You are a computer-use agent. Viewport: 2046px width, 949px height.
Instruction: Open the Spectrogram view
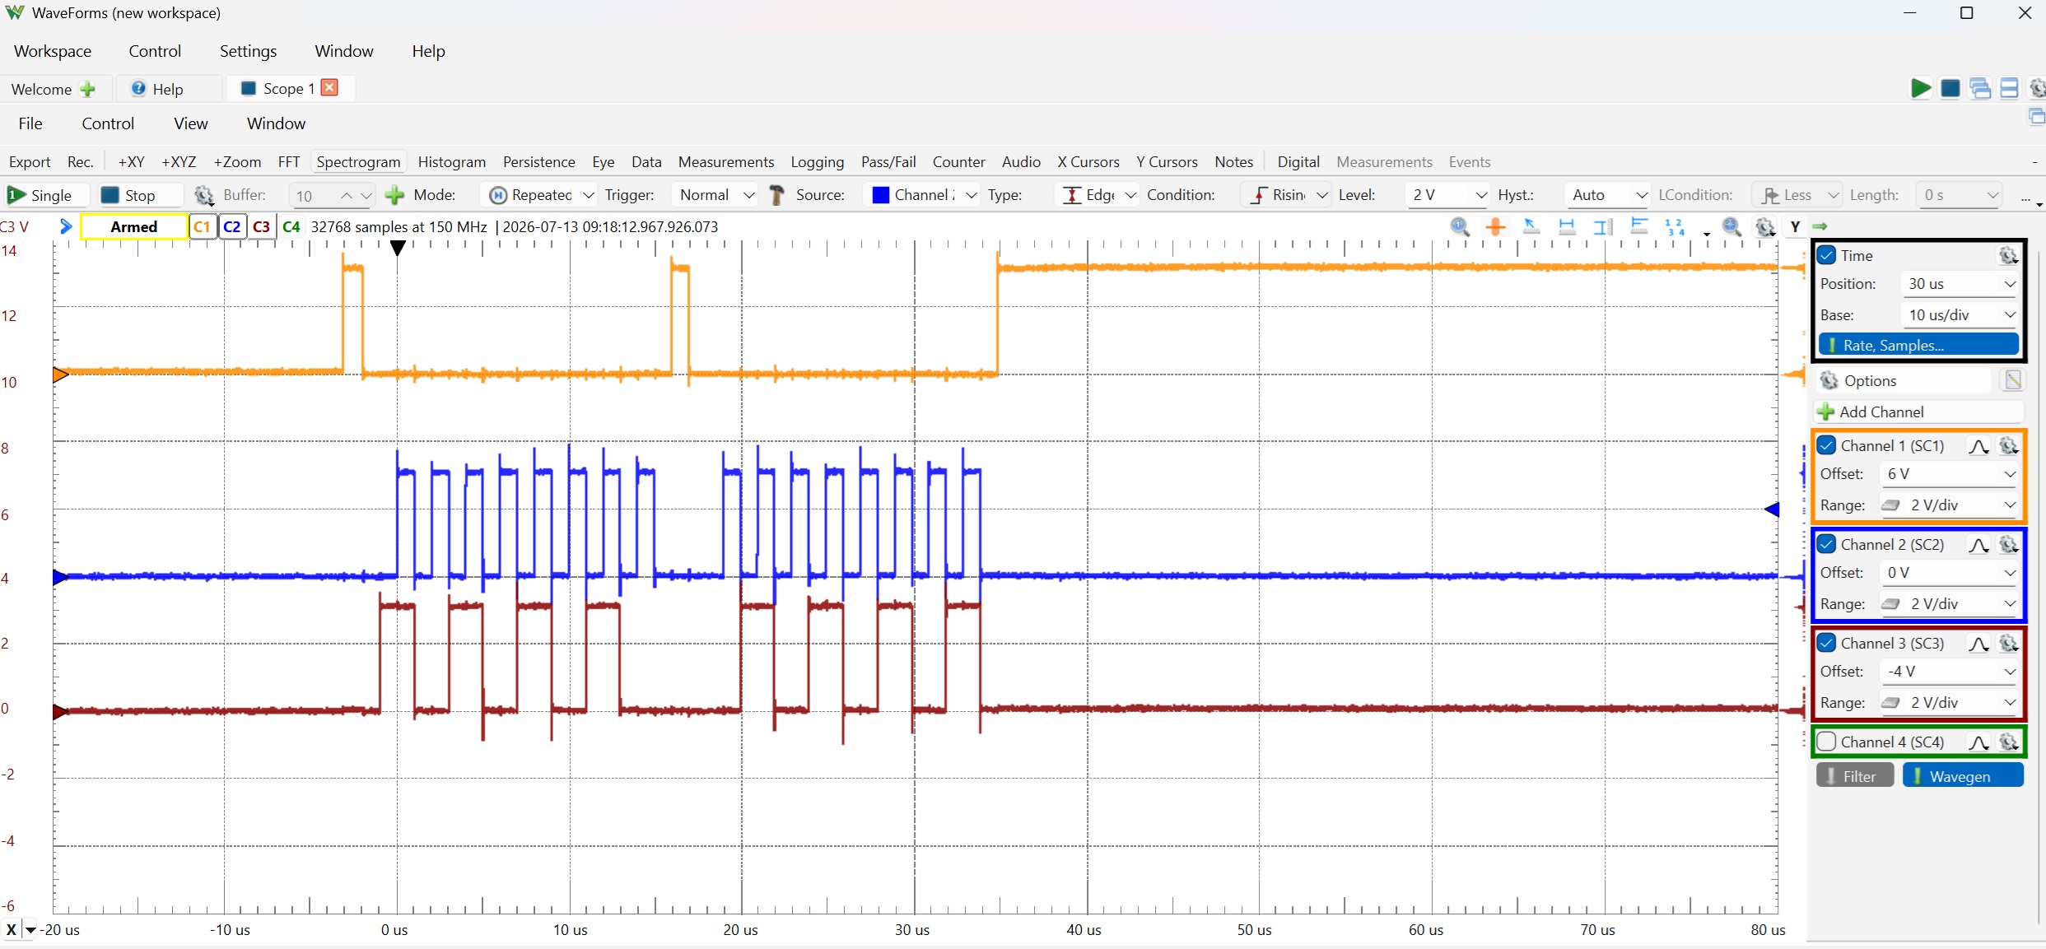(x=358, y=162)
